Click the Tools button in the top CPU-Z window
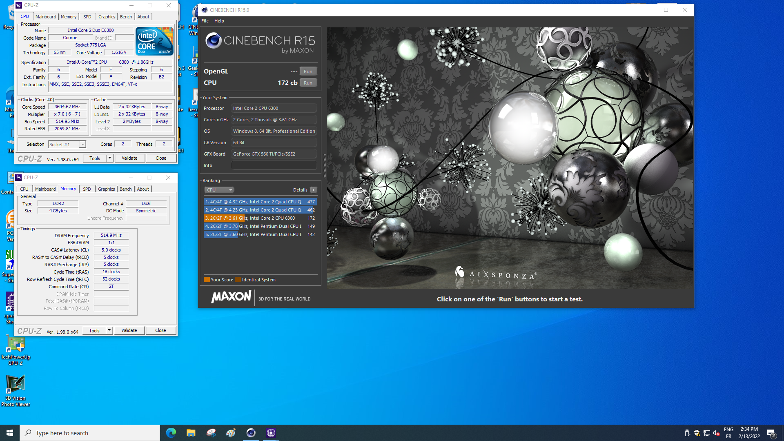Image resolution: width=784 pixels, height=441 pixels. (x=95, y=158)
